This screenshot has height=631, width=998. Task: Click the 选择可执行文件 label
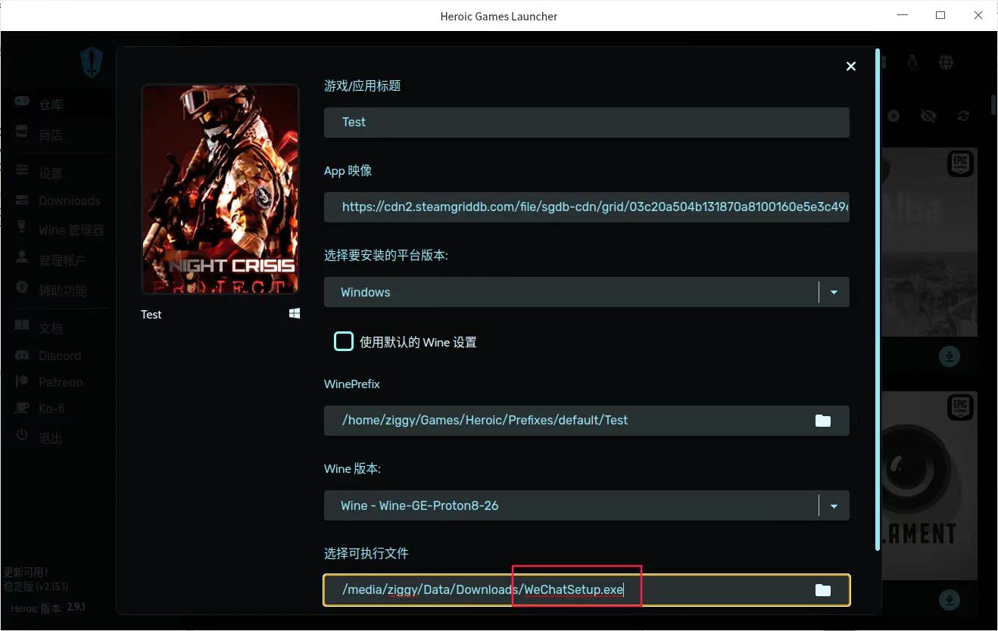(366, 553)
